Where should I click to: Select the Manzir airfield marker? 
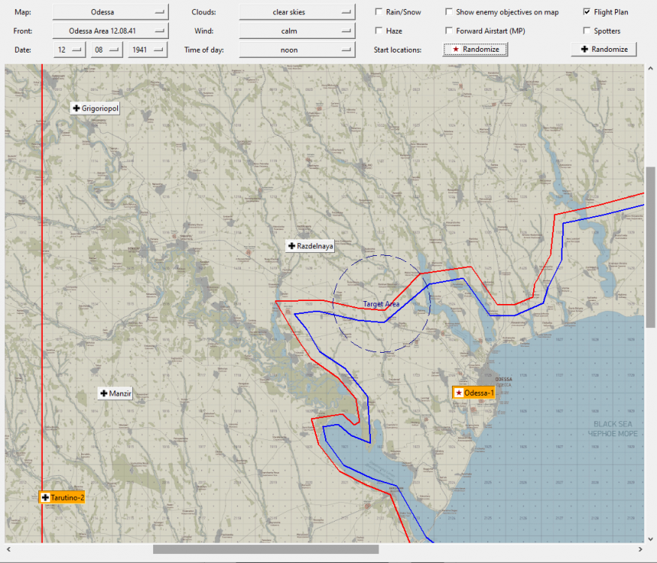(116, 393)
